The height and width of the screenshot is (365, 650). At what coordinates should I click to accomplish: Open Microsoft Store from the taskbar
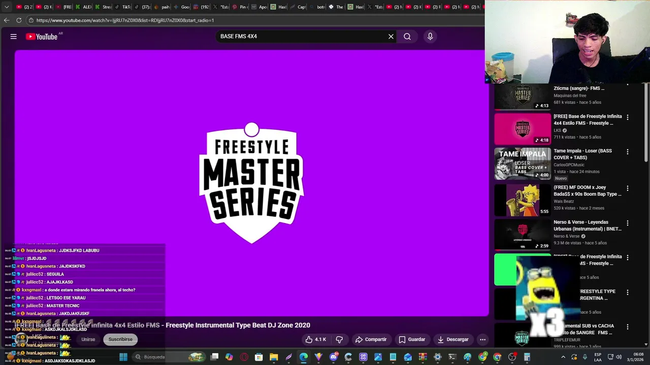259,357
